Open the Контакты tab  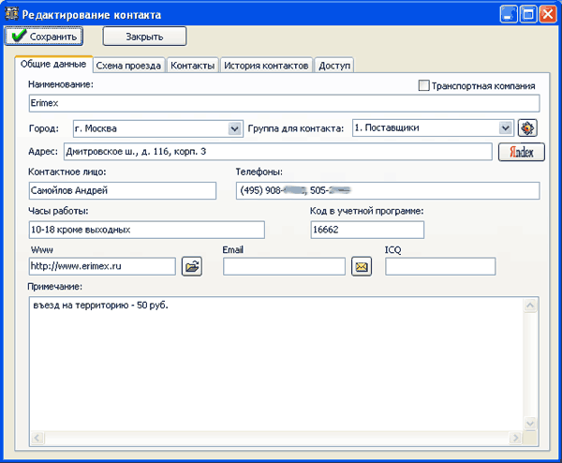[192, 66]
